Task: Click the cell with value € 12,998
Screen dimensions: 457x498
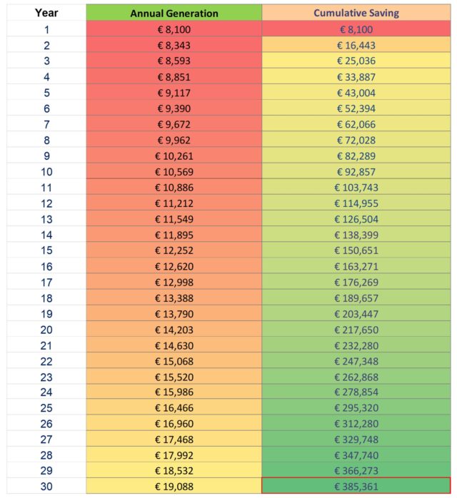Action: [x=174, y=282]
